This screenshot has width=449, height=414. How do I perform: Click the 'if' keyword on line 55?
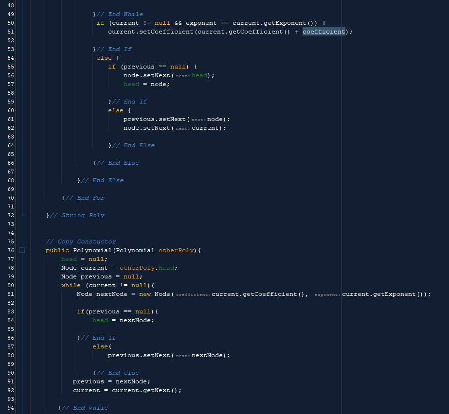click(x=112, y=67)
